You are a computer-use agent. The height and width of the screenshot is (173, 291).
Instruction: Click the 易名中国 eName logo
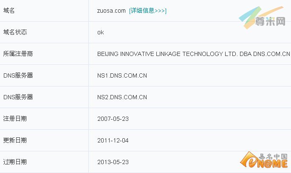(264, 160)
